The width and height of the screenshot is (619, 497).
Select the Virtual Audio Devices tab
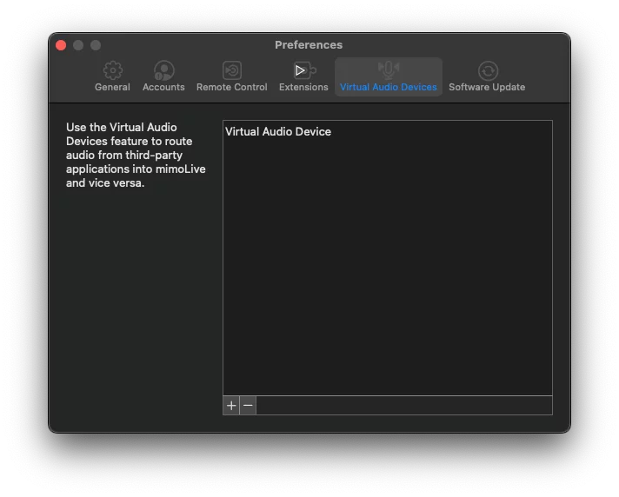[388, 77]
